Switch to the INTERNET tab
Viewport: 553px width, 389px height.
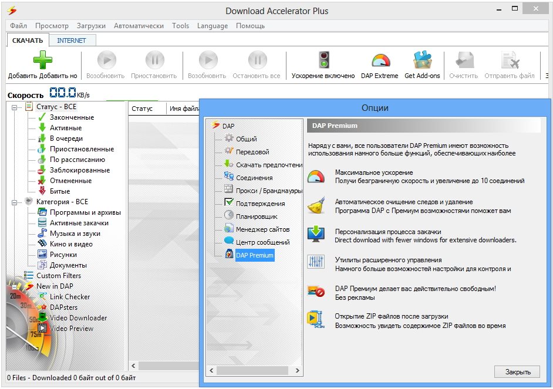tap(72, 40)
